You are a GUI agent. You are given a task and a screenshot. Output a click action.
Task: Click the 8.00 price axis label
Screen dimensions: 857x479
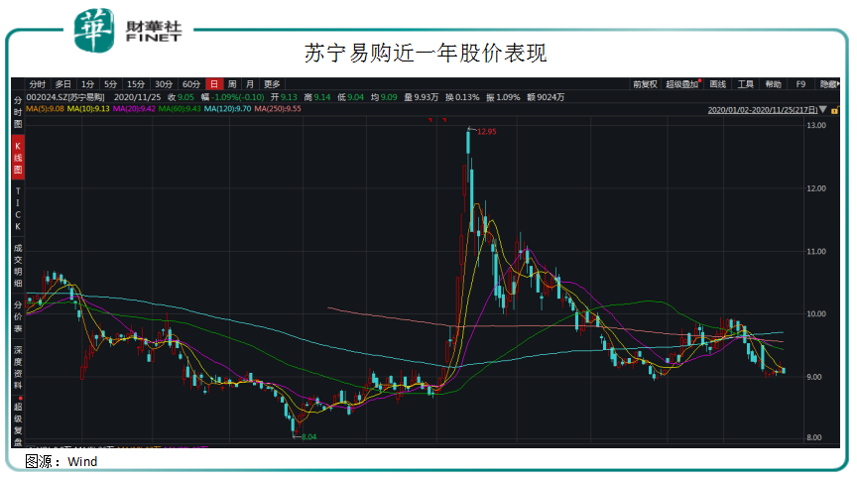(x=813, y=437)
